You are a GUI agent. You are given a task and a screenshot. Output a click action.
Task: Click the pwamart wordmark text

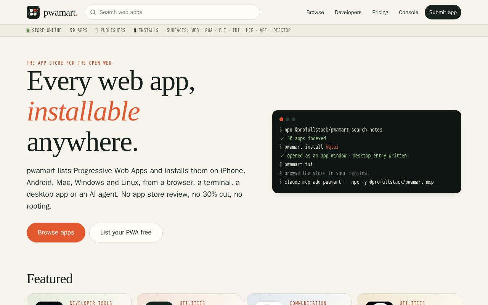60,13
